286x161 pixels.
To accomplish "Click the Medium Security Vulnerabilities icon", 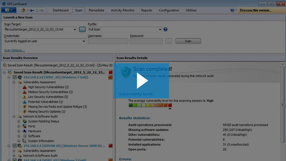I will (24, 92).
